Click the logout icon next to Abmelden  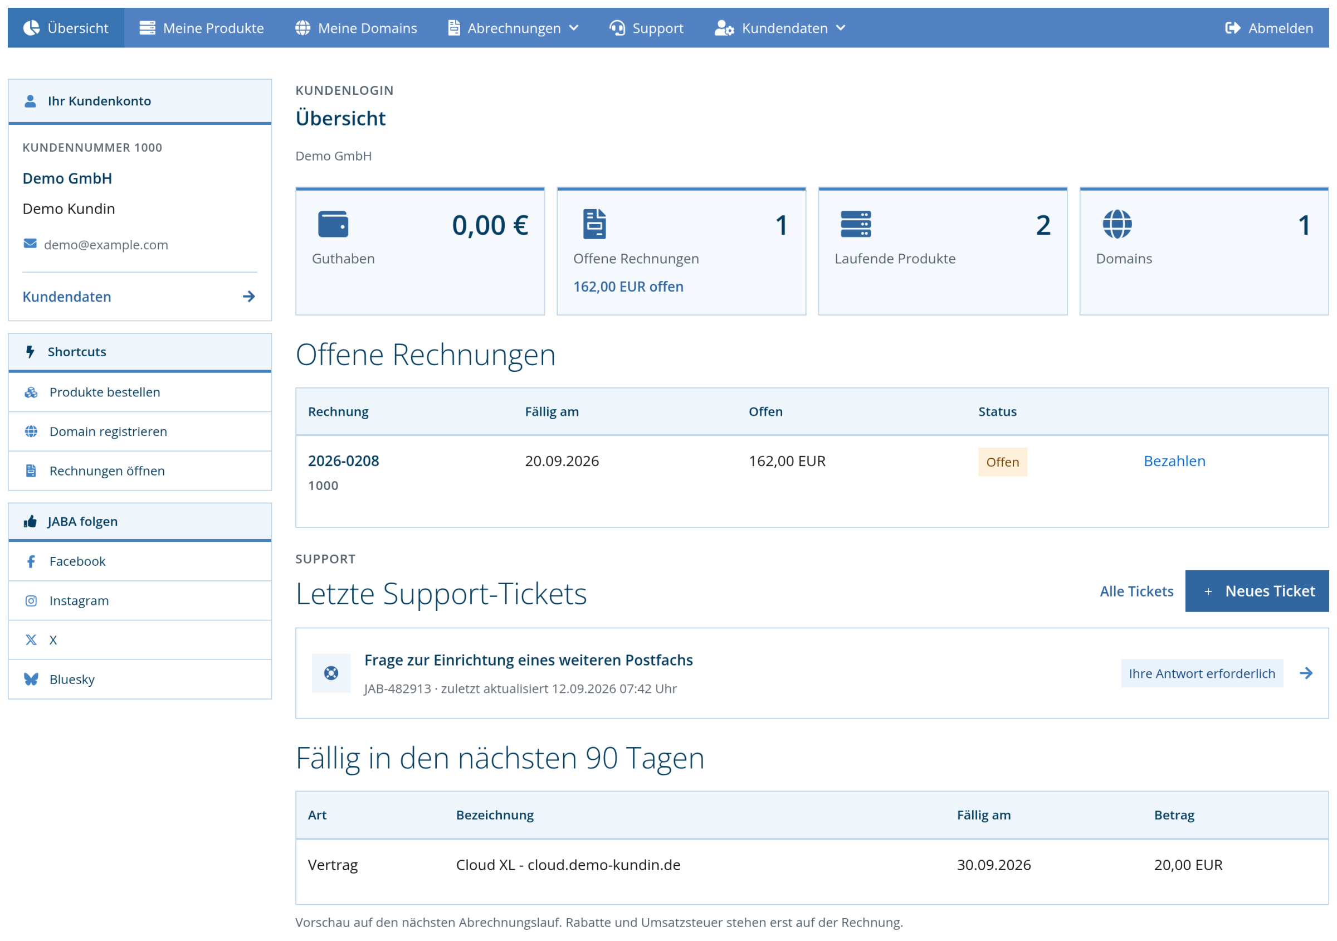(x=1233, y=28)
